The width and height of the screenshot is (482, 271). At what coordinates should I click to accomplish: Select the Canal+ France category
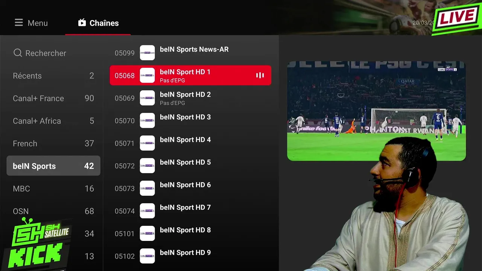coord(53,98)
